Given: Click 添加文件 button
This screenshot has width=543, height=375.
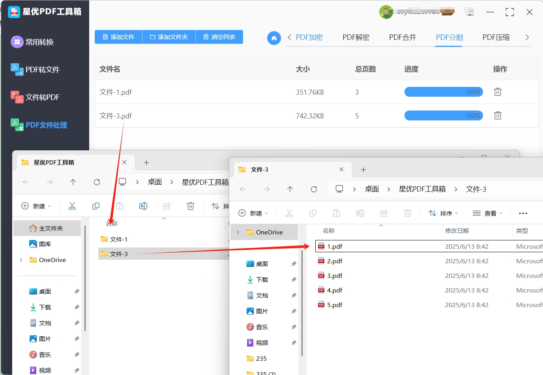Looking at the screenshot, I should (118, 37).
